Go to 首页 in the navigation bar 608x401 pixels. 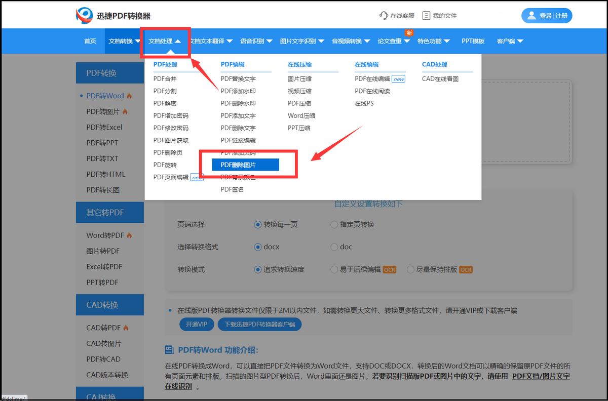pos(90,41)
